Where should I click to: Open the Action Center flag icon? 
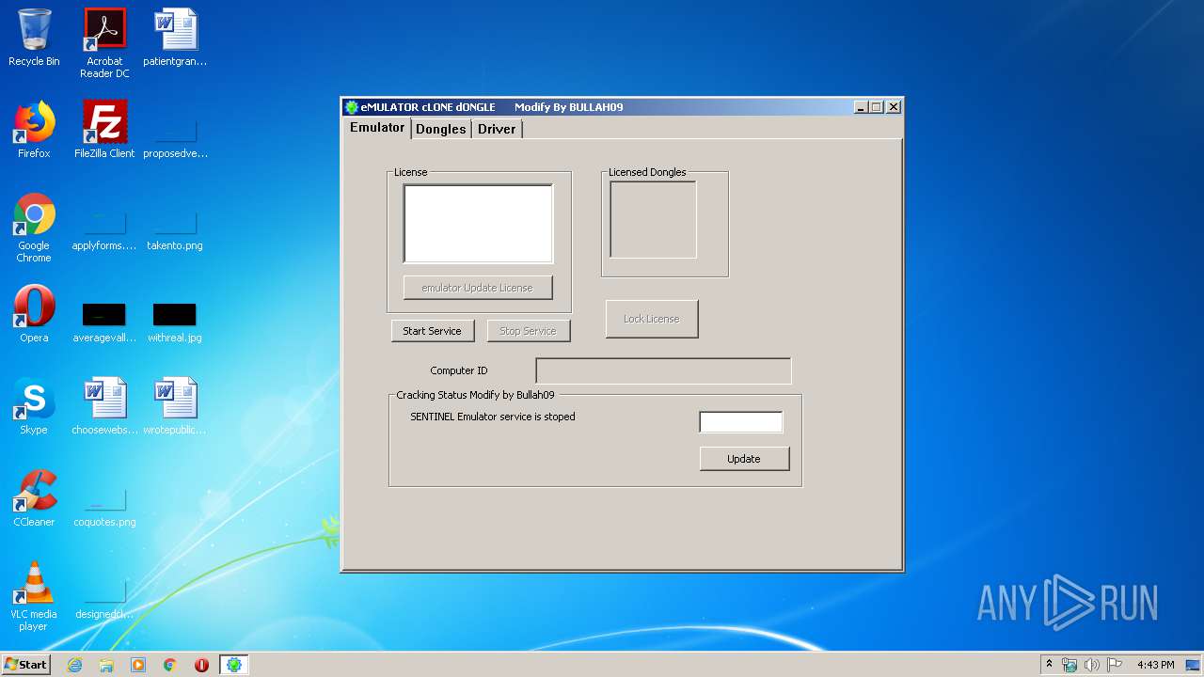coord(1115,665)
